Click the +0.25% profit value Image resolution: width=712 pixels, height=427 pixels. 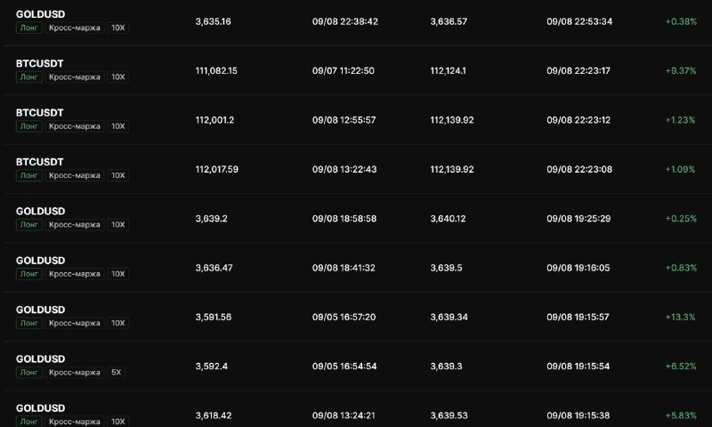[681, 219]
